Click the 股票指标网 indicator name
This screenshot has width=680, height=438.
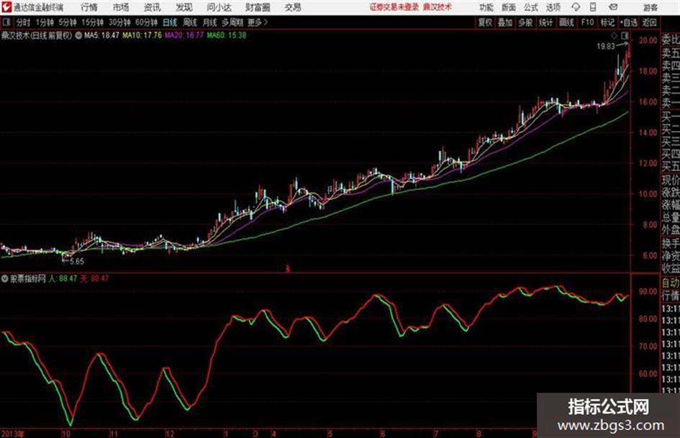click(x=28, y=278)
